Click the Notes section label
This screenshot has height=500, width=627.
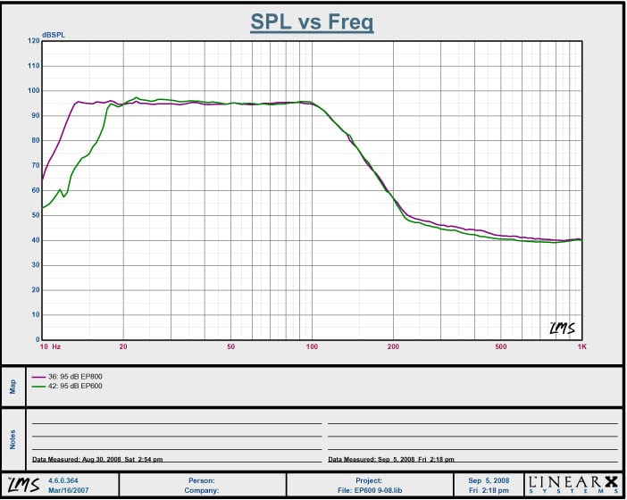coord(13,439)
